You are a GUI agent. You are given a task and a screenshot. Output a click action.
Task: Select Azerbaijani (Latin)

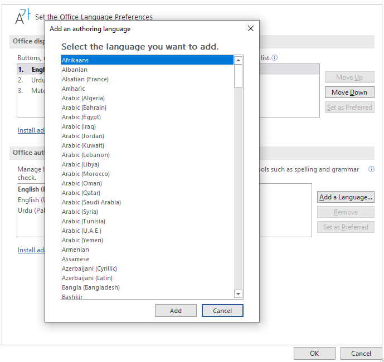147,278
